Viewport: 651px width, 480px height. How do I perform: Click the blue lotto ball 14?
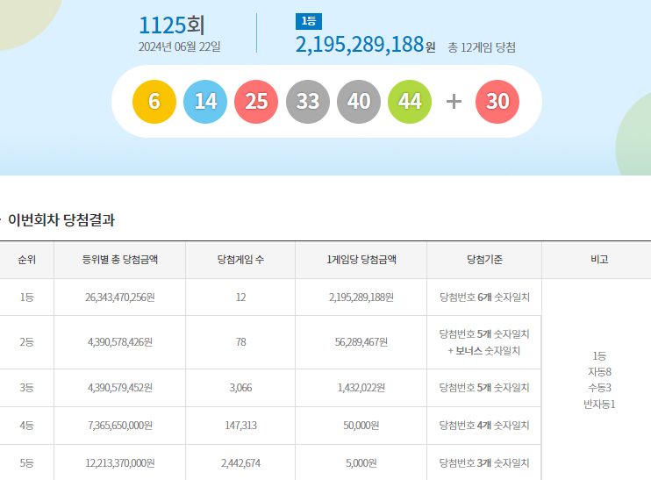tap(205, 102)
